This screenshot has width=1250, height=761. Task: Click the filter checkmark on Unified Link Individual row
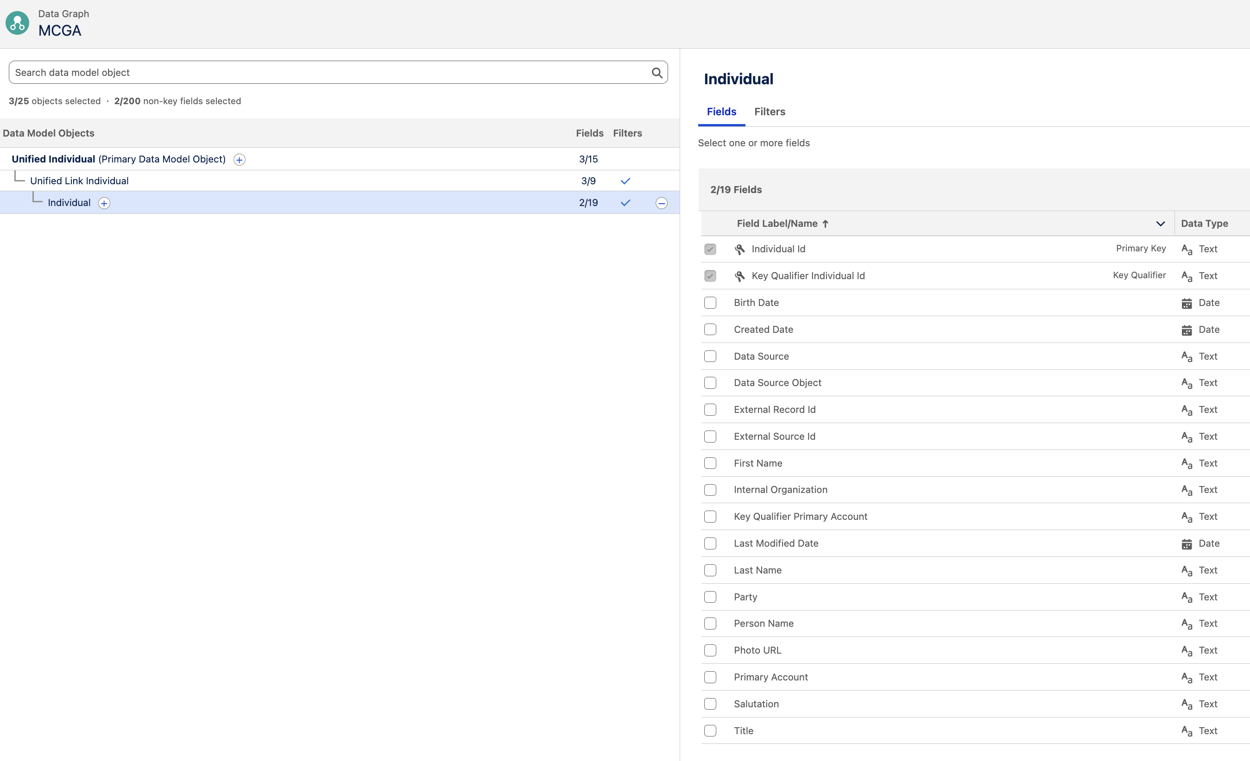pos(625,181)
